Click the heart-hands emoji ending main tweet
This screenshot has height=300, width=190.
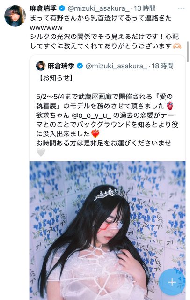[x=176, y=46]
